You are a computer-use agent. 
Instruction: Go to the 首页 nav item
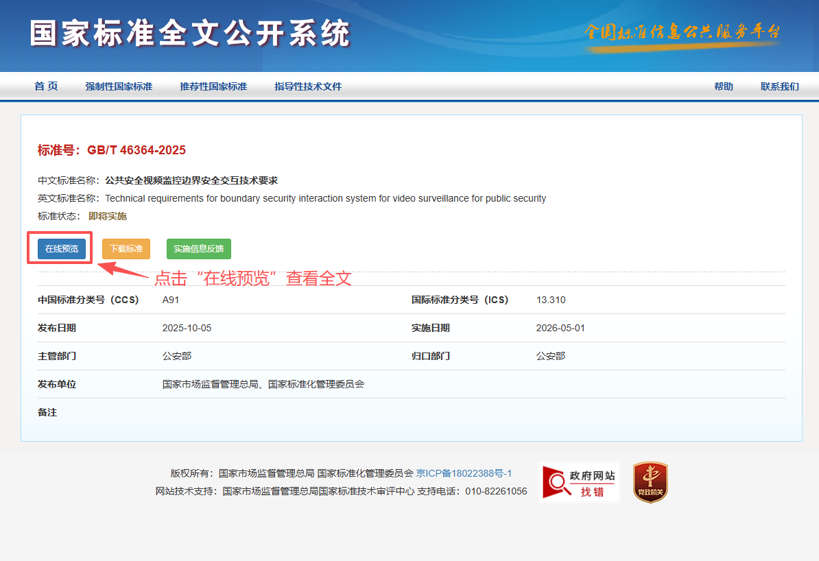tap(46, 86)
